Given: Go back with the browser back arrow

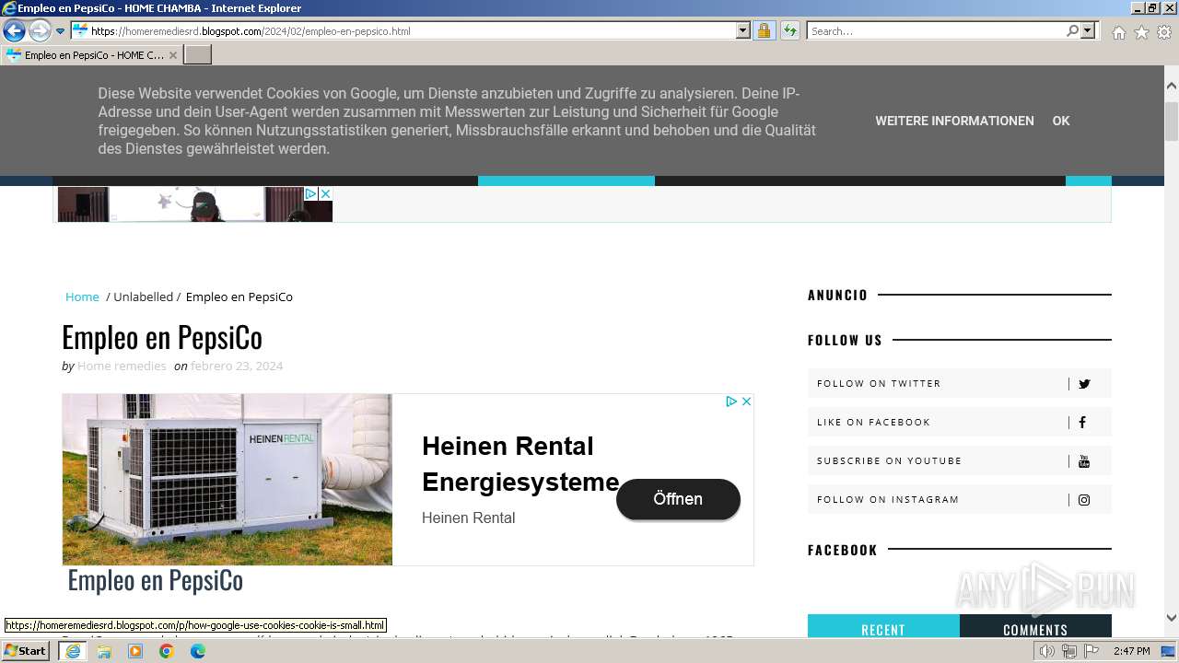Looking at the screenshot, I should [13, 30].
